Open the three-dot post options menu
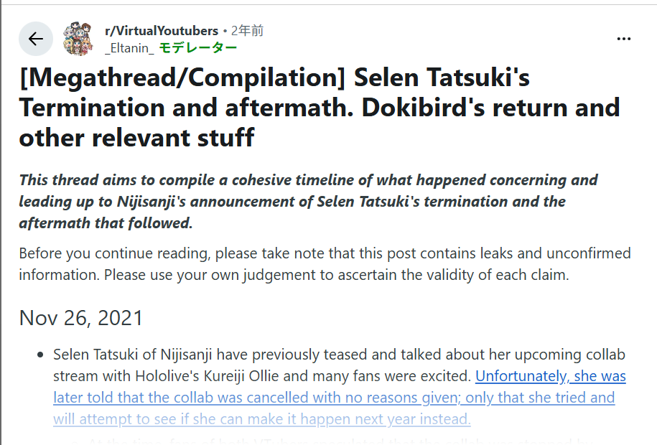Image resolution: width=657 pixels, height=445 pixels. pos(623,39)
